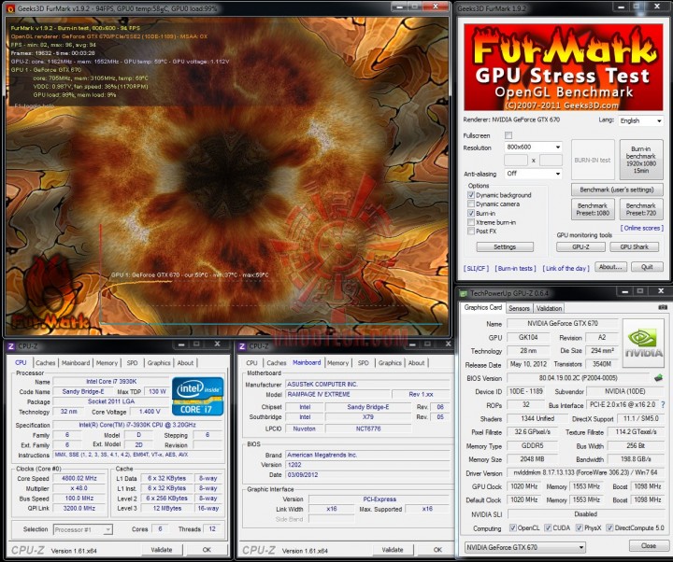Image resolution: width=673 pixels, height=562 pixels.
Task: Click the Quit button in FurMark
Action: pyautogui.click(x=647, y=267)
